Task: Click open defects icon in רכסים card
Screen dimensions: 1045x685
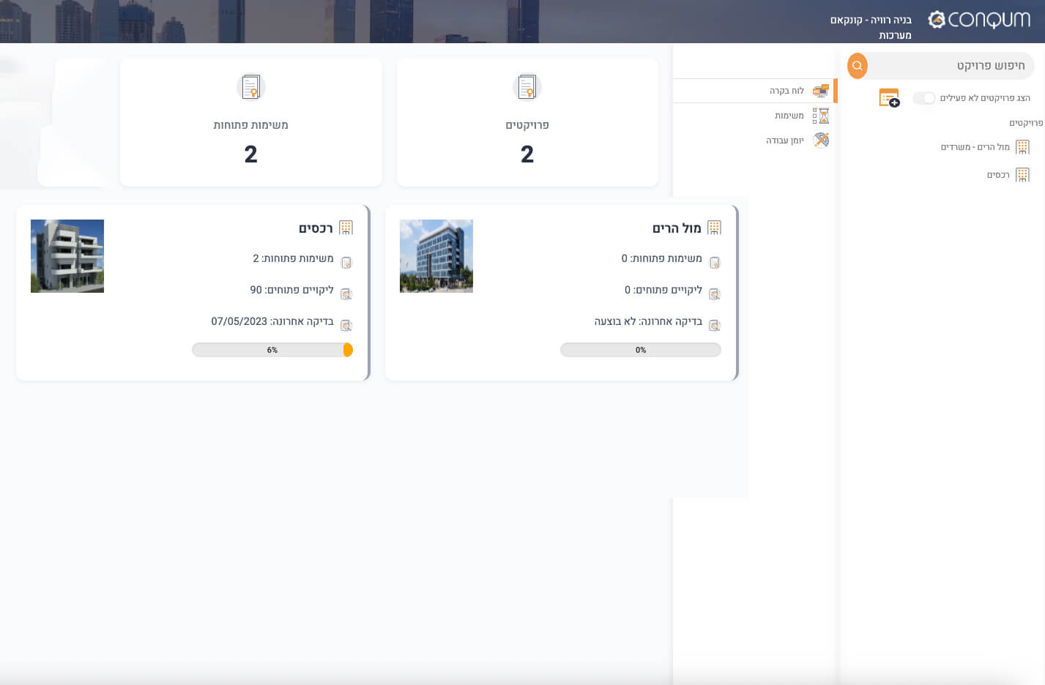Action: pyautogui.click(x=346, y=294)
